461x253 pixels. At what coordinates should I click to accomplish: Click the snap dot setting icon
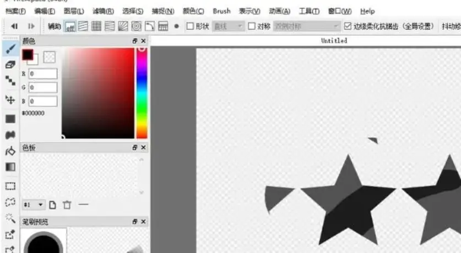click(x=176, y=26)
